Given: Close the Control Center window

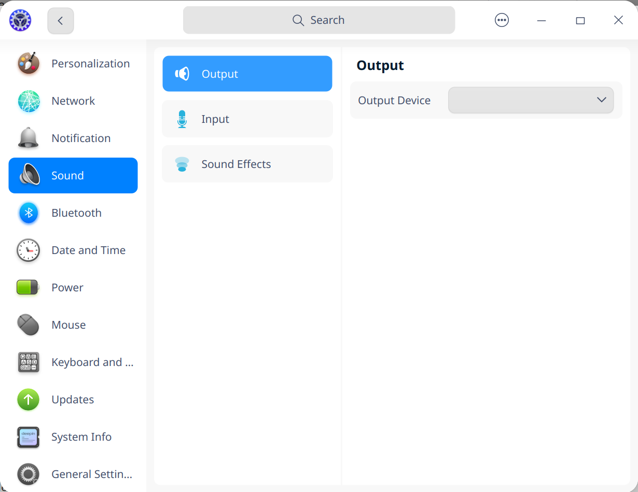Looking at the screenshot, I should (618, 20).
